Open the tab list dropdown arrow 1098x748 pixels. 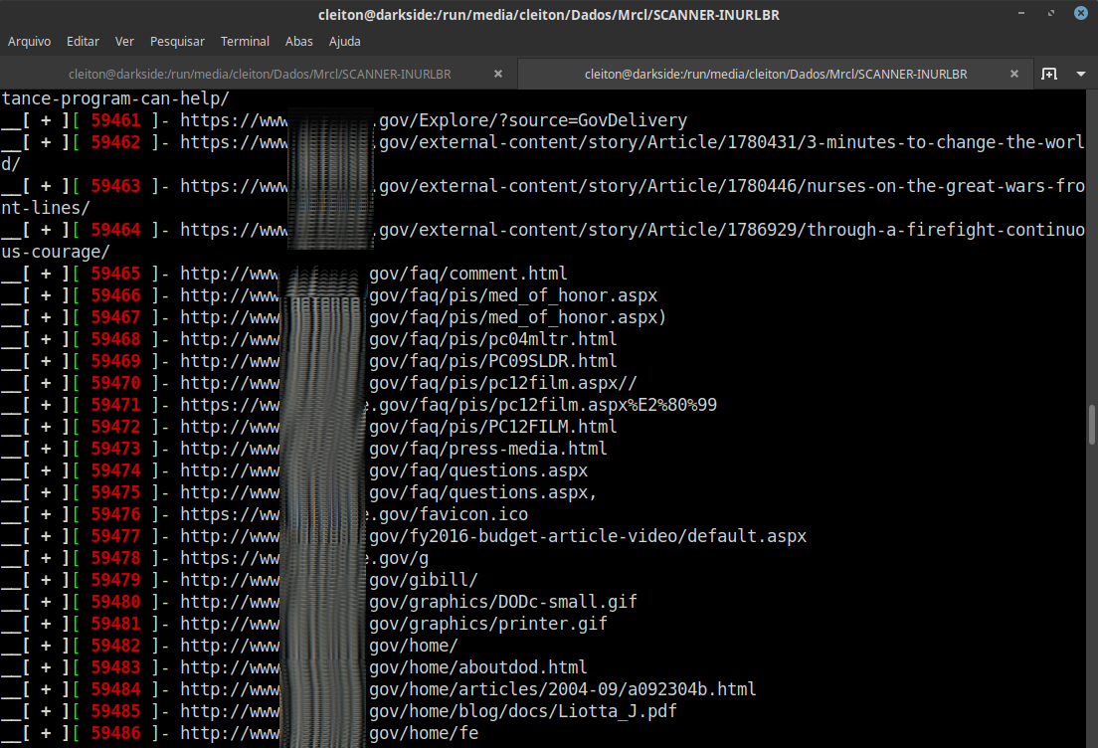[x=1082, y=73]
